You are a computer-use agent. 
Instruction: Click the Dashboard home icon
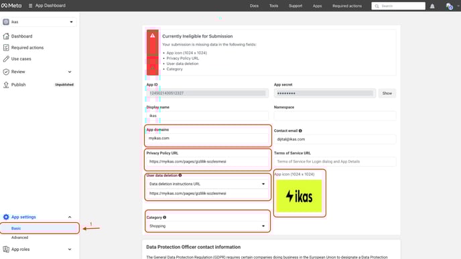[6, 36]
